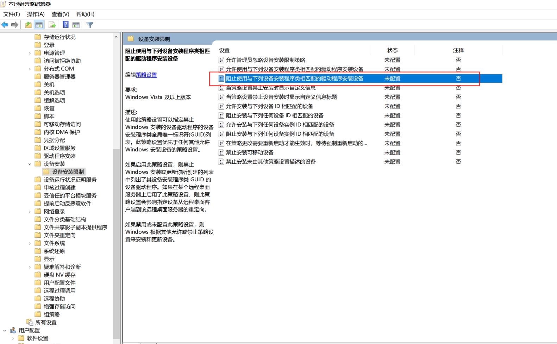Select 关机选项 in the tree
Image resolution: width=557 pixels, height=344 pixels.
point(54,93)
